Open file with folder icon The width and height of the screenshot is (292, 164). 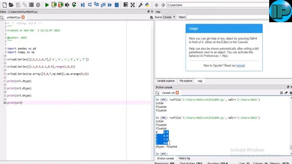[x=11, y=5]
